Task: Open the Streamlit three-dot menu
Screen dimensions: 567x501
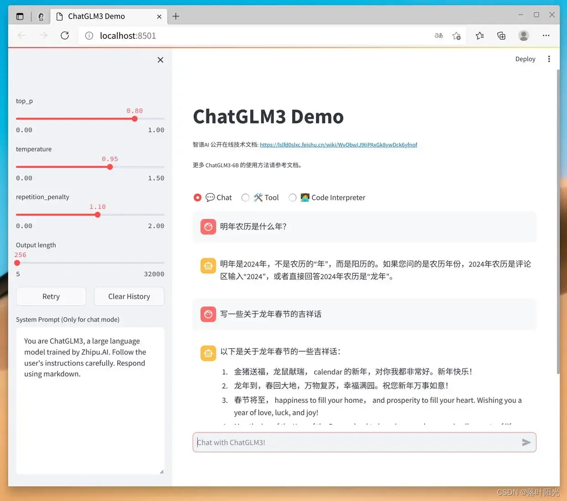Action: 549,59
